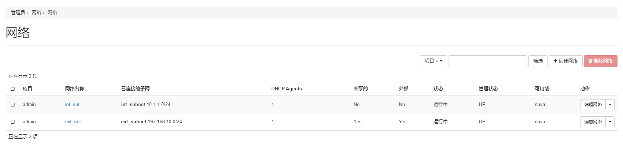The width and height of the screenshot is (623, 150).
Task: Click the 管理员 breadcrumb link
Action: click(x=18, y=12)
